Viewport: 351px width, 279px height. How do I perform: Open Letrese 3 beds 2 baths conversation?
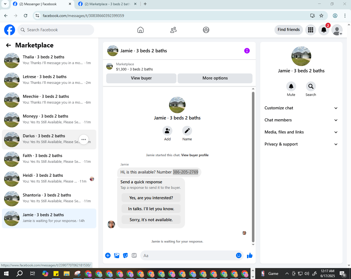pos(49,80)
